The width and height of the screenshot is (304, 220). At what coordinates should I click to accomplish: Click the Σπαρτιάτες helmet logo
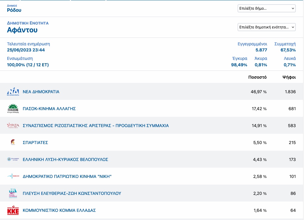[x=13, y=142]
